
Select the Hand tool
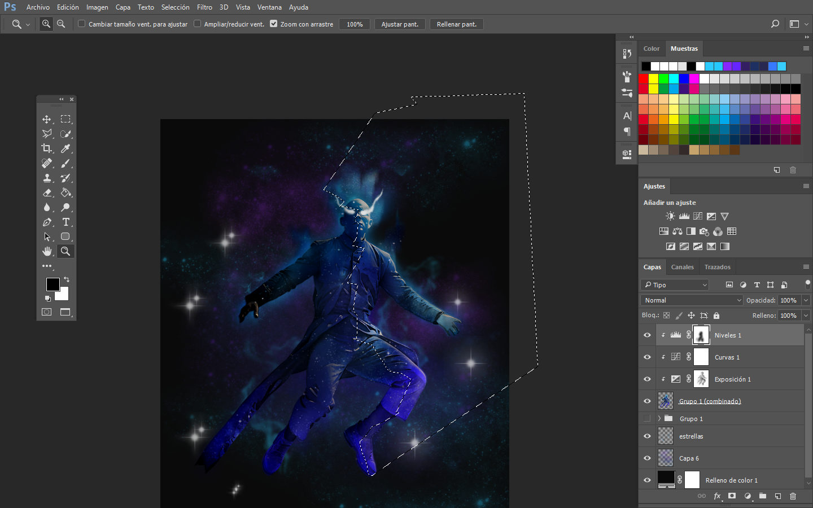pyautogui.click(x=47, y=251)
